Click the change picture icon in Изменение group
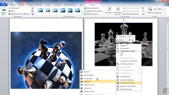Image resolution: width=169 pixels, height=95 pixels. (32, 11)
